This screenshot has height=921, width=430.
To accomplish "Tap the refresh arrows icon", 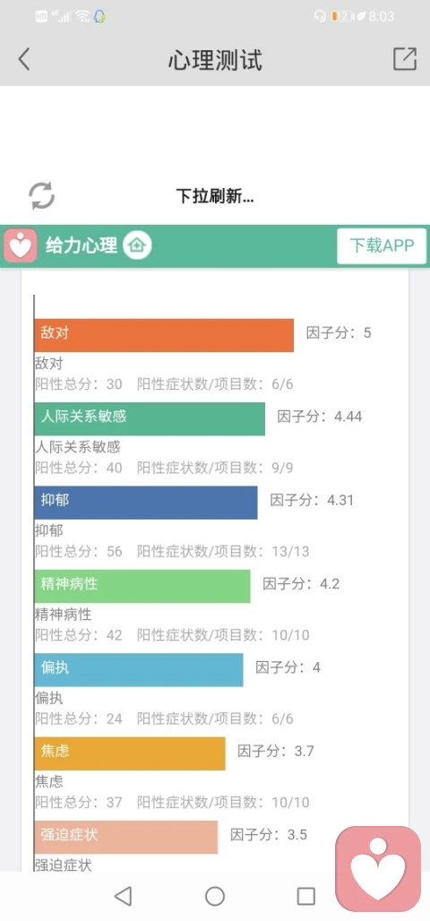I will [42, 195].
